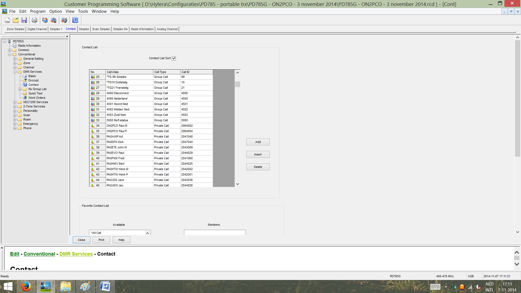Image resolution: width=521 pixels, height=293 pixels.
Task: Open Paint from the taskbar
Action: click(85, 286)
